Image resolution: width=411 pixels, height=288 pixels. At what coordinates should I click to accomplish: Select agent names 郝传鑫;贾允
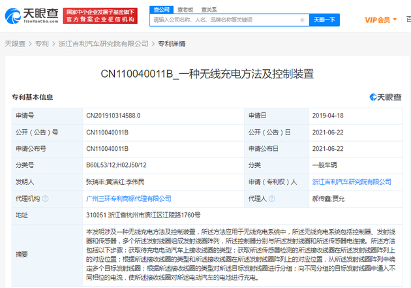328,199
